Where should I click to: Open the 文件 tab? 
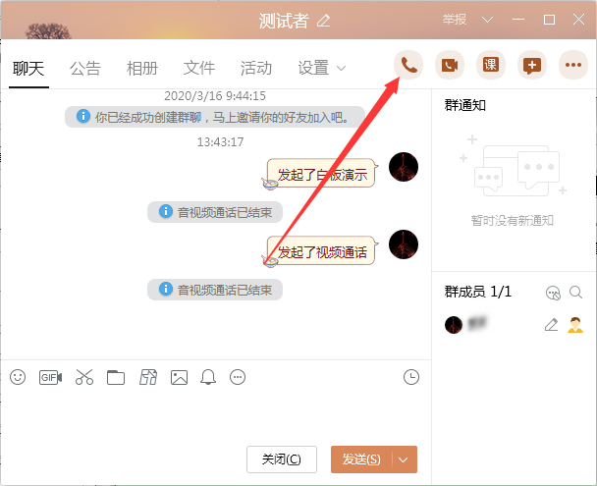[199, 69]
